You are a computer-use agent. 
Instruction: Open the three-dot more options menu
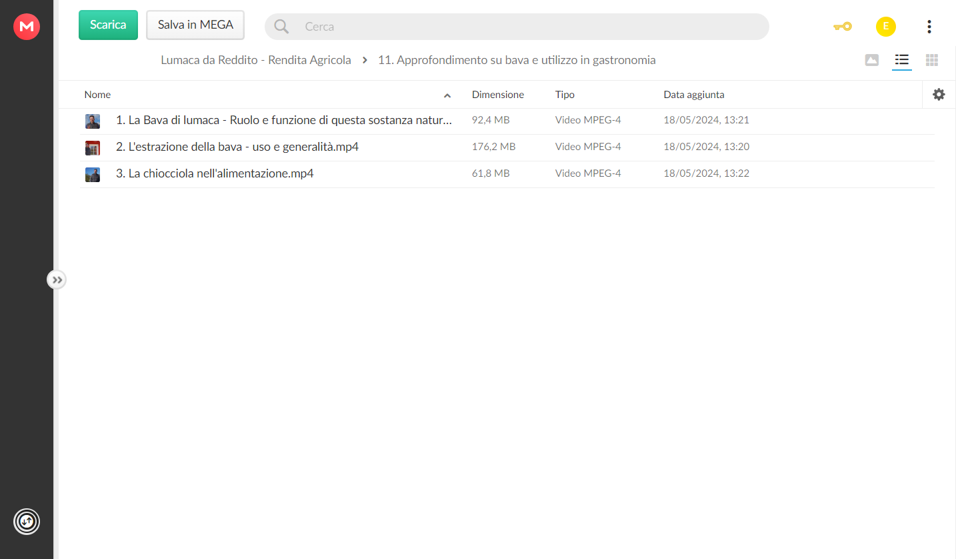(929, 27)
